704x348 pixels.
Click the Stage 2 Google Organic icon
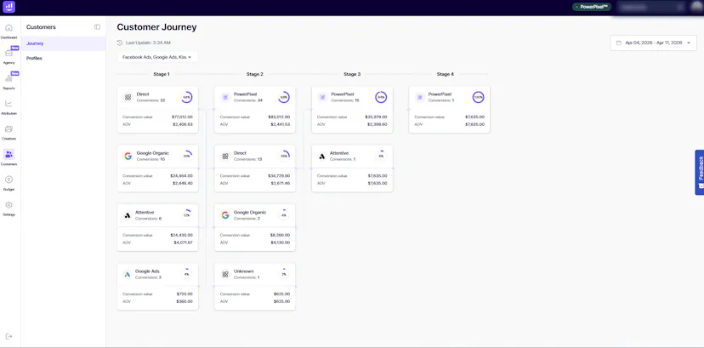tap(225, 215)
